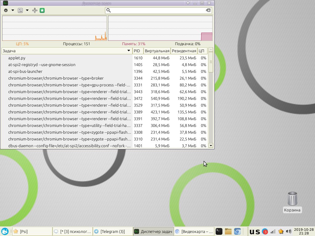Click the memory usage graph
This screenshot has width=315, height=236.
(160, 28)
